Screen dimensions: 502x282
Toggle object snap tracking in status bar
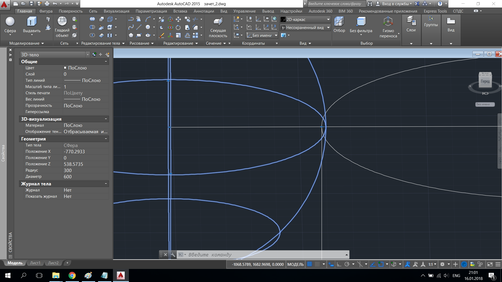click(373, 264)
